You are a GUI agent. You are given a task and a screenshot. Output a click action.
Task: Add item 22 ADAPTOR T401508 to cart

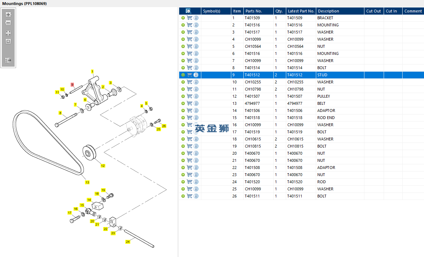click(x=190, y=168)
